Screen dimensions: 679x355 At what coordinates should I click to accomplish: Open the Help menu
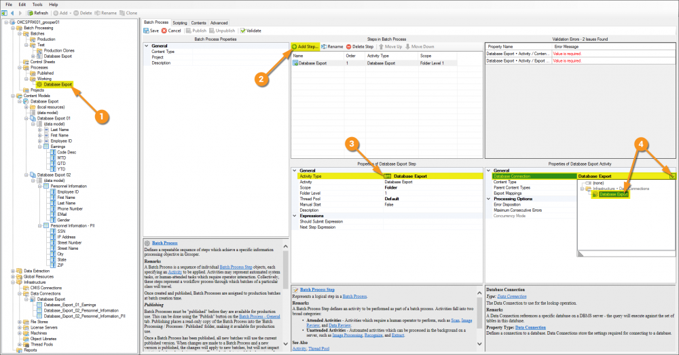tap(53, 4)
